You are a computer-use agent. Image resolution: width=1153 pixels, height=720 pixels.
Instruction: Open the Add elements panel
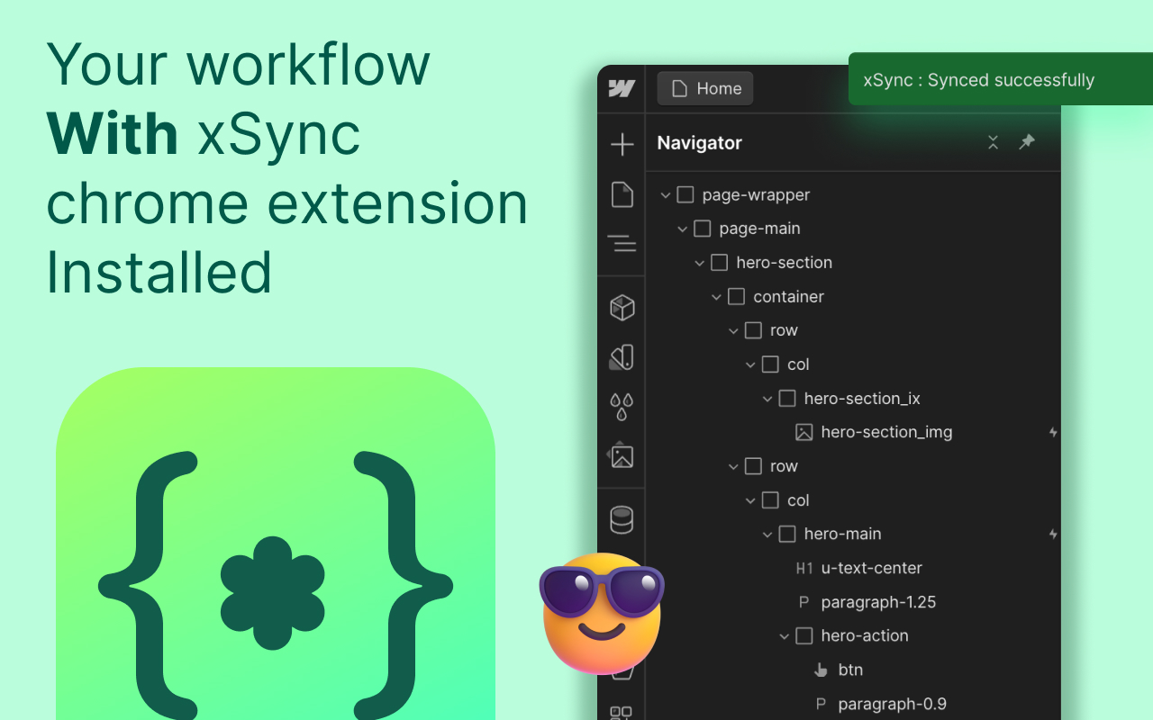tap(622, 144)
